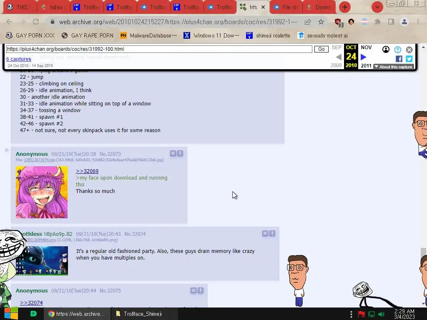The height and width of the screenshot is (320, 427).
Task: Follow the >>32074 quote link
Action: click(31, 302)
